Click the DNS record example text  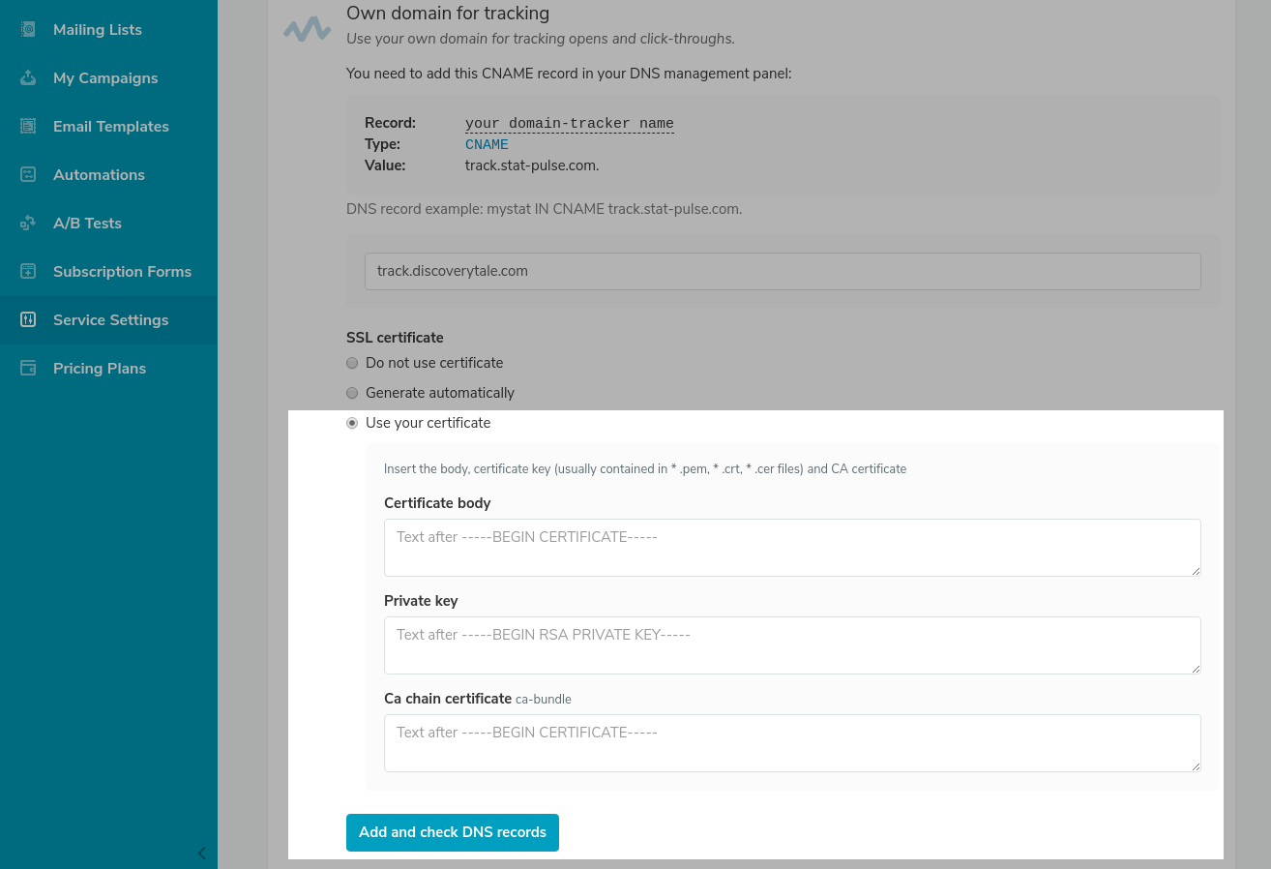tap(545, 209)
